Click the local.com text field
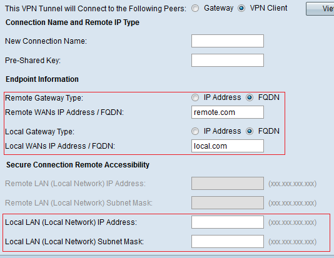The width and height of the screenshot is (334, 258). pyautogui.click(x=228, y=146)
